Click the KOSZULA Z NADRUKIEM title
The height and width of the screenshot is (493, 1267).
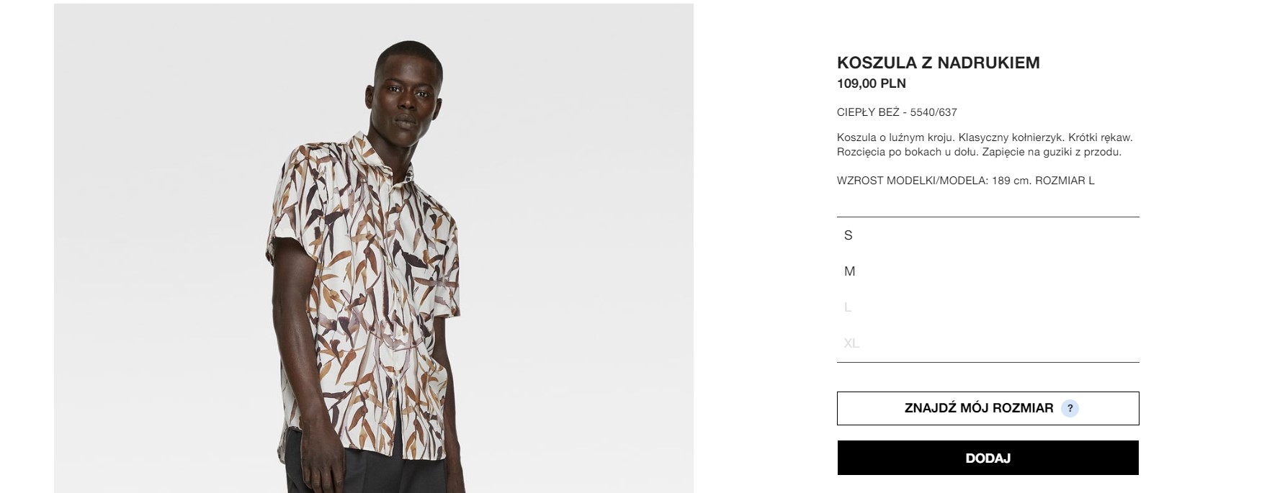938,63
